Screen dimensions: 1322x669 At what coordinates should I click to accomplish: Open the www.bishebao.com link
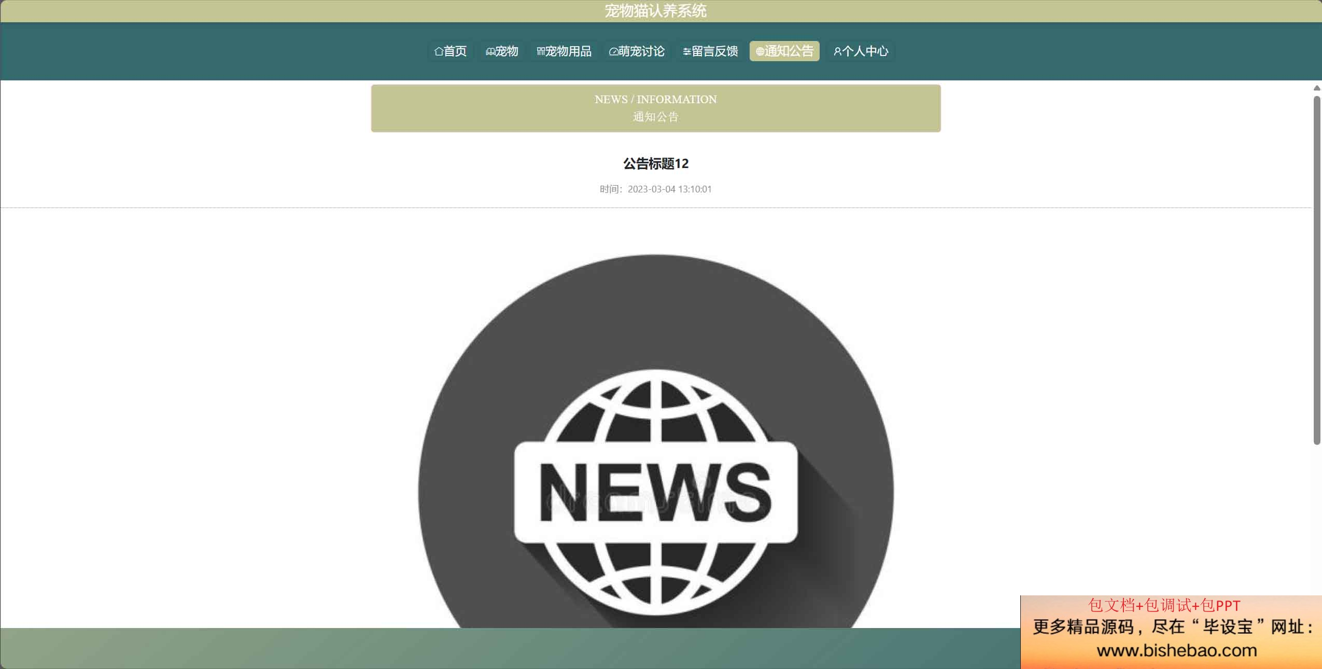1176,650
